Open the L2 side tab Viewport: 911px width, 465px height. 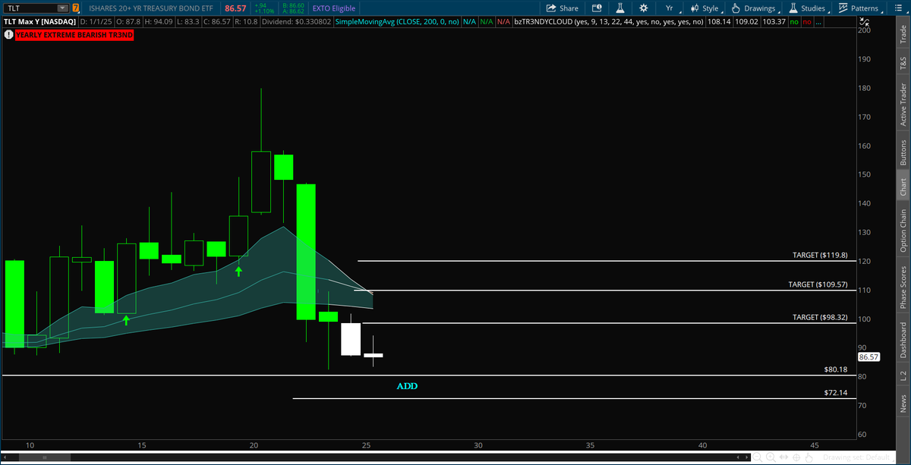point(903,375)
